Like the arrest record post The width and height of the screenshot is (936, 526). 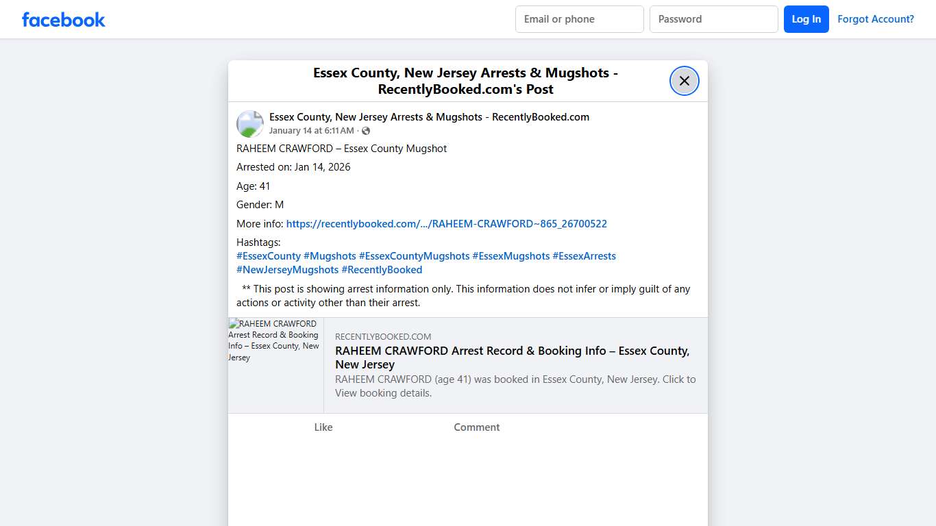tap(323, 427)
